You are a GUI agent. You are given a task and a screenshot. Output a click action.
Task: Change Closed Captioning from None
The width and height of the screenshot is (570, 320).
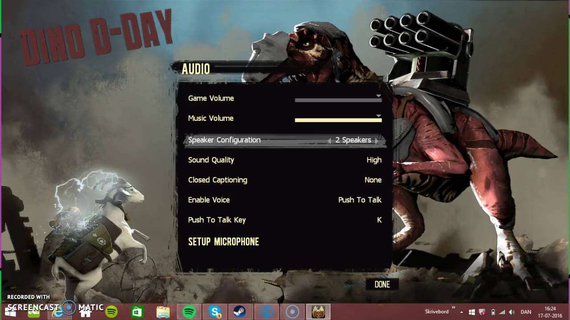(x=373, y=180)
